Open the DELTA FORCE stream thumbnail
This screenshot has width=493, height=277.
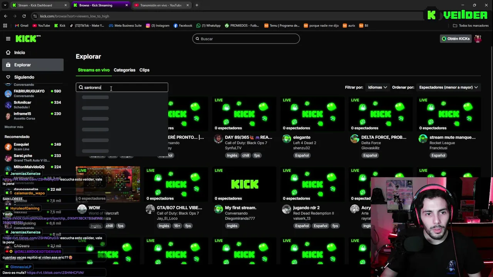381,114
